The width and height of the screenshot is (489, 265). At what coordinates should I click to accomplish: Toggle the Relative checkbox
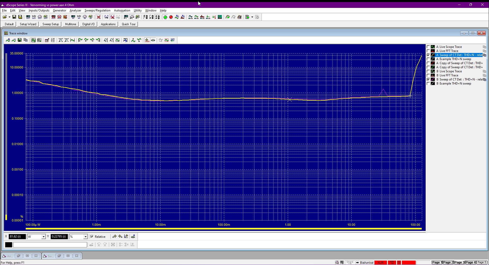point(92,236)
